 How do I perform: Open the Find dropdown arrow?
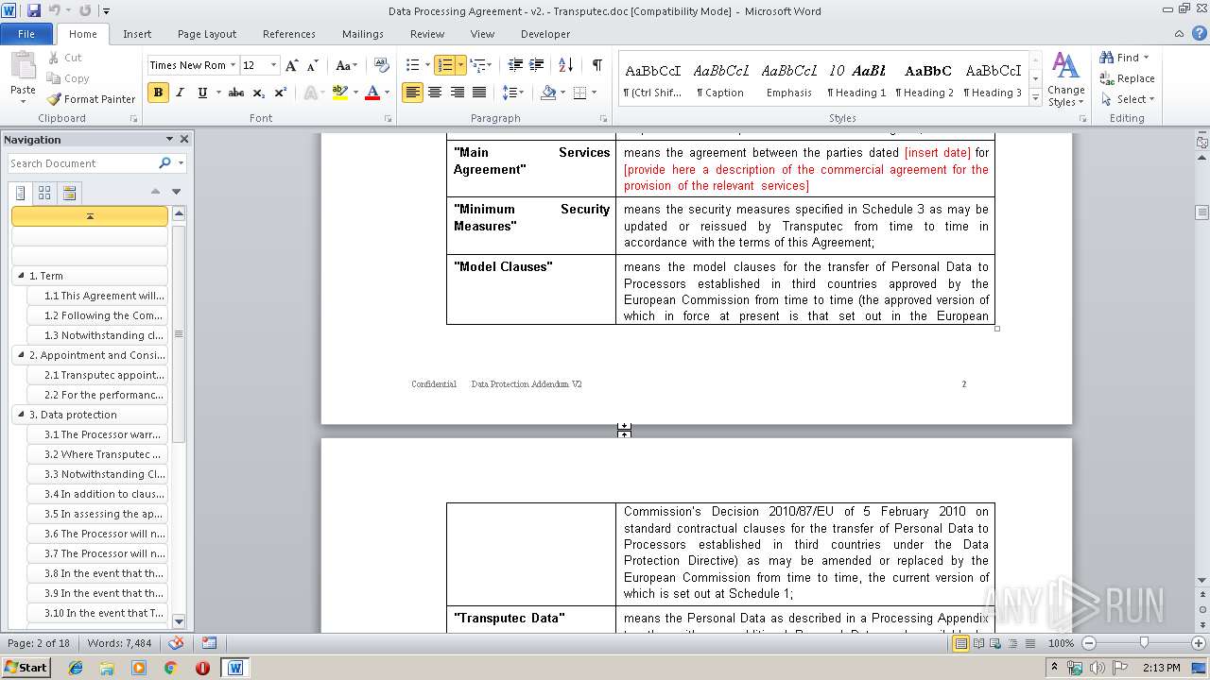(1146, 58)
